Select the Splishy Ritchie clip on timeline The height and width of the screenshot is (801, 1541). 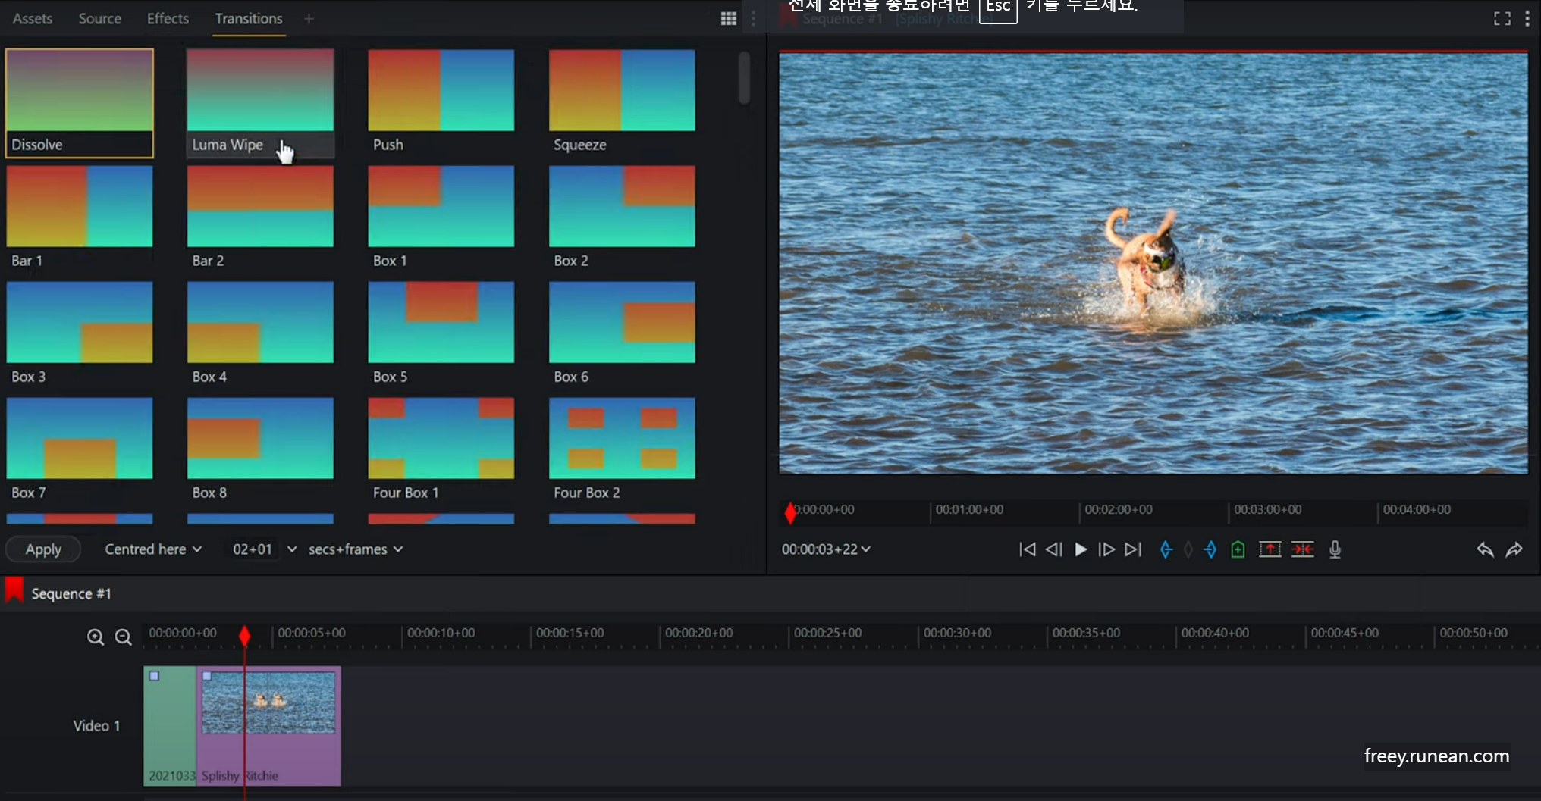268,726
